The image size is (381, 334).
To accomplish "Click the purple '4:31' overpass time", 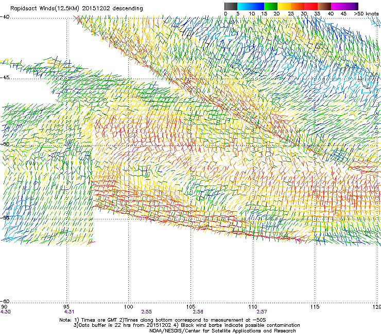I will click(x=70, y=312).
